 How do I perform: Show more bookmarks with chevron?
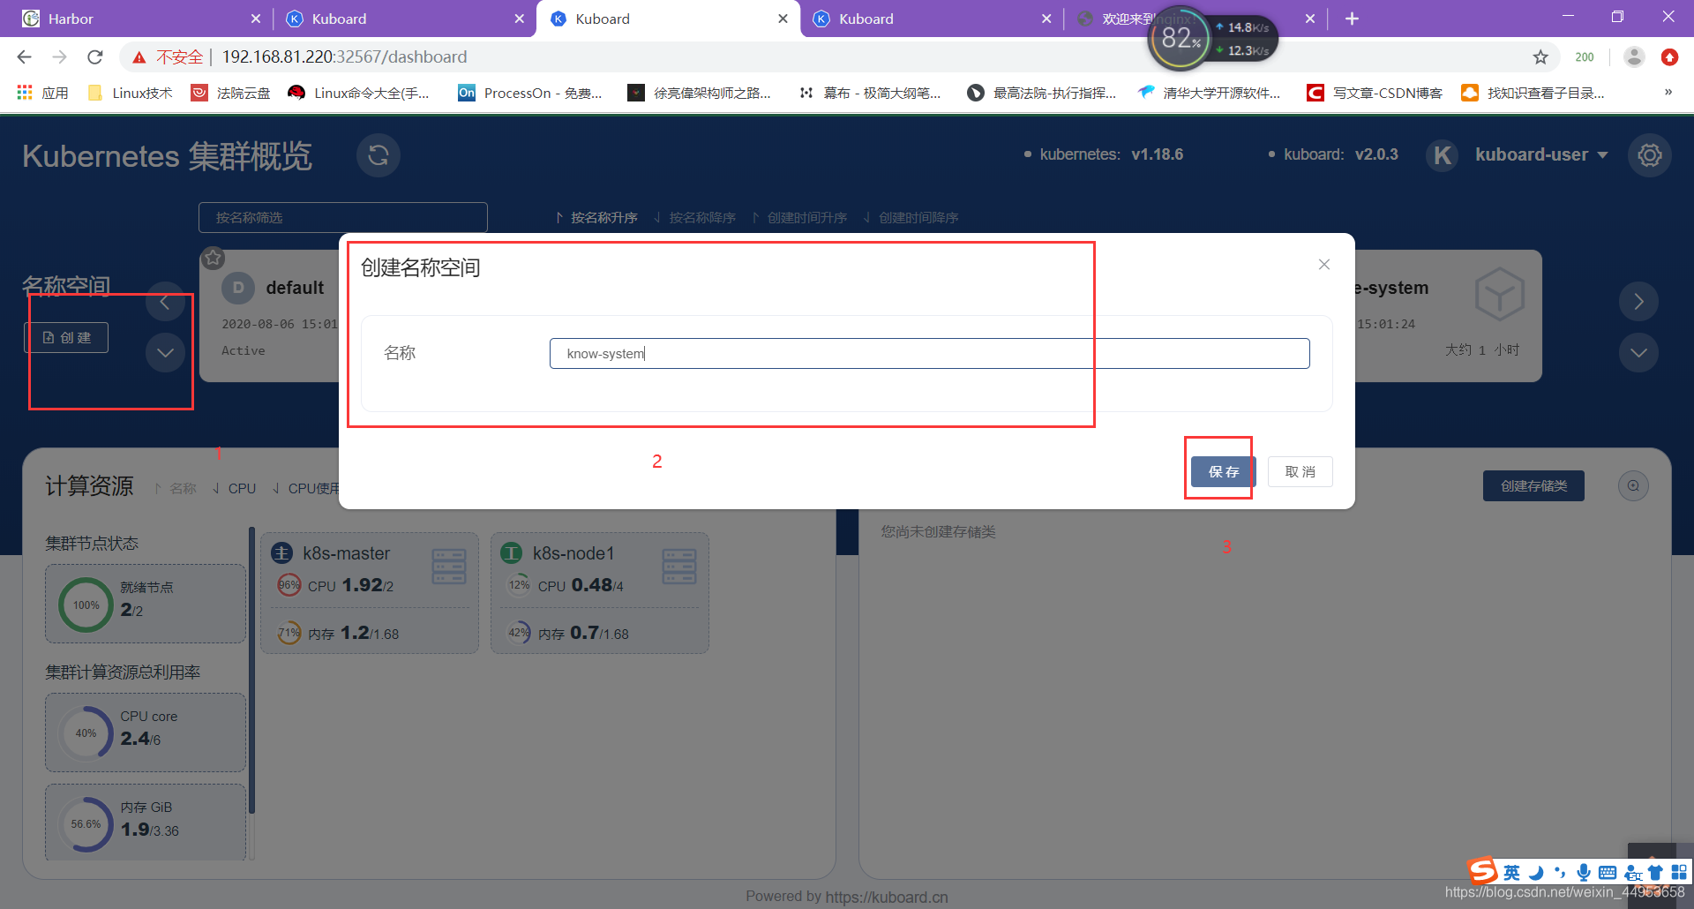(x=1668, y=92)
